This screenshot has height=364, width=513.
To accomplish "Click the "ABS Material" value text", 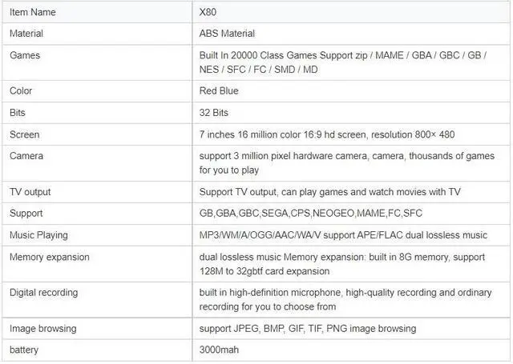I will point(227,34).
